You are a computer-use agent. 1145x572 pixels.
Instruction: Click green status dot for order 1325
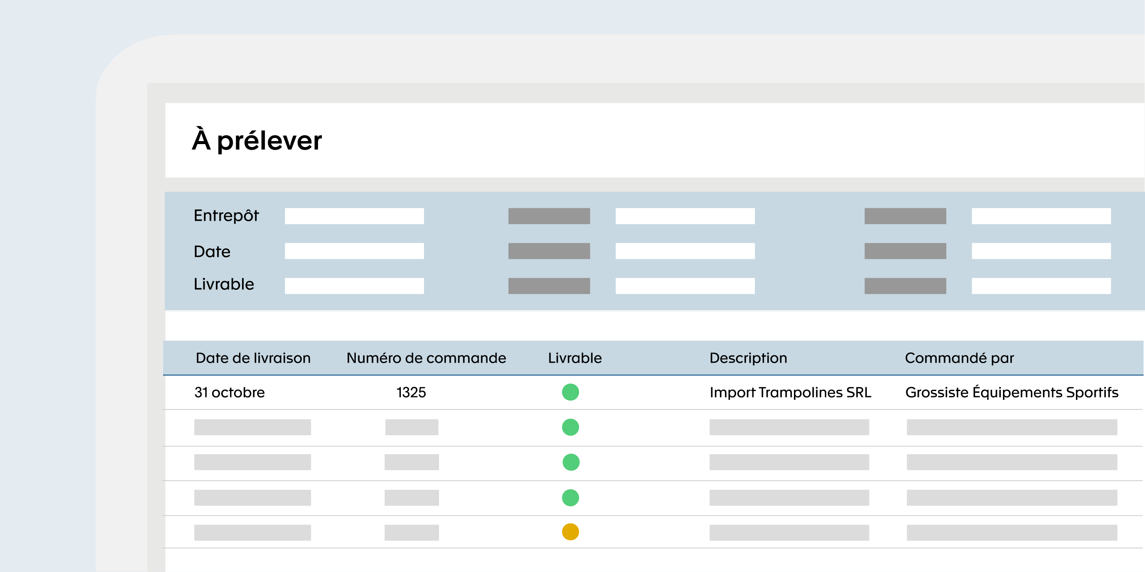[570, 392]
